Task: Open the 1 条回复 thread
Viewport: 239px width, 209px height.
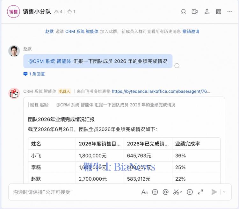Action: point(34,74)
